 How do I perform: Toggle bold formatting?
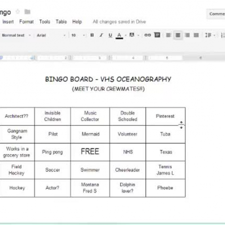(92, 35)
